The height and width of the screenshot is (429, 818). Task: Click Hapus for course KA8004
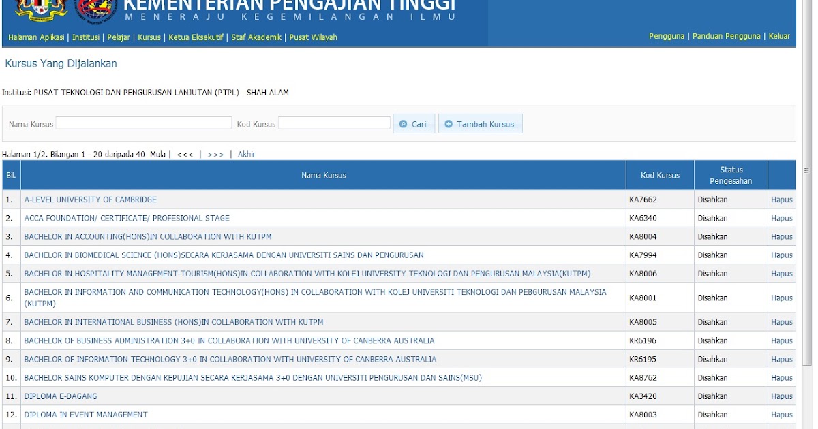click(x=782, y=237)
